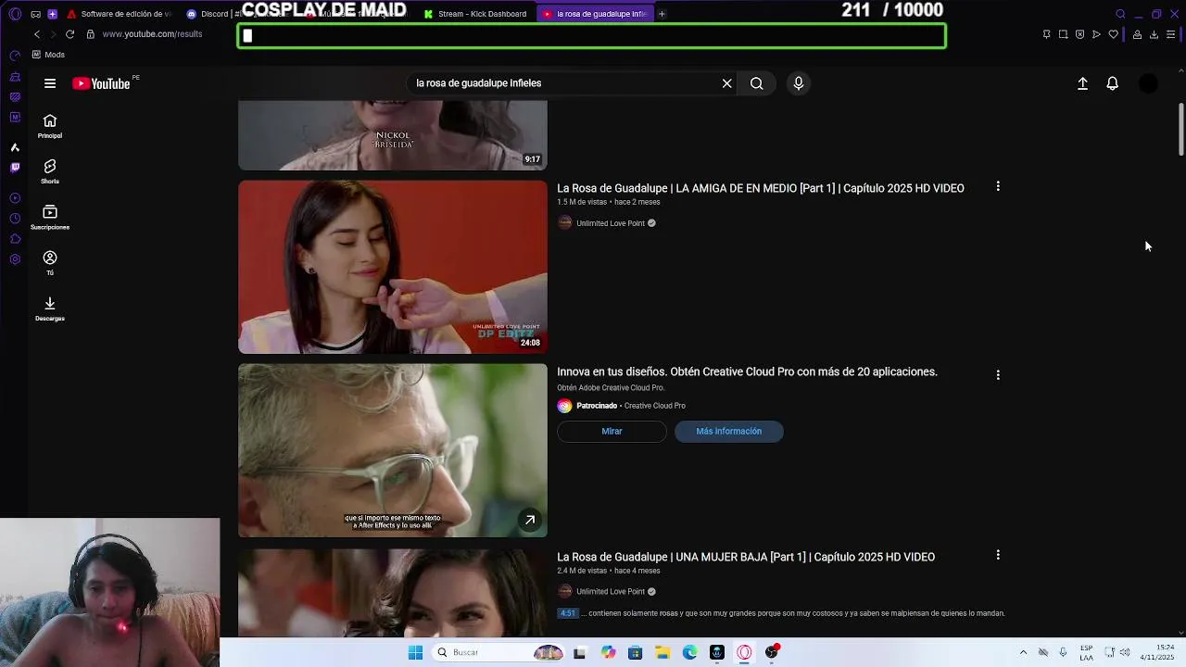Switch to Stream - Kick Dashboard tab
The width and height of the screenshot is (1186, 667).
[x=475, y=14]
